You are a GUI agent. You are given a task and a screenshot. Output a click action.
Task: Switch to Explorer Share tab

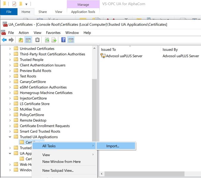(x=43, y=12)
